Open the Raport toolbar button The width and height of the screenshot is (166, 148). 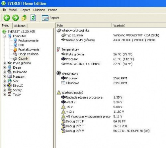click(x=50, y=18)
